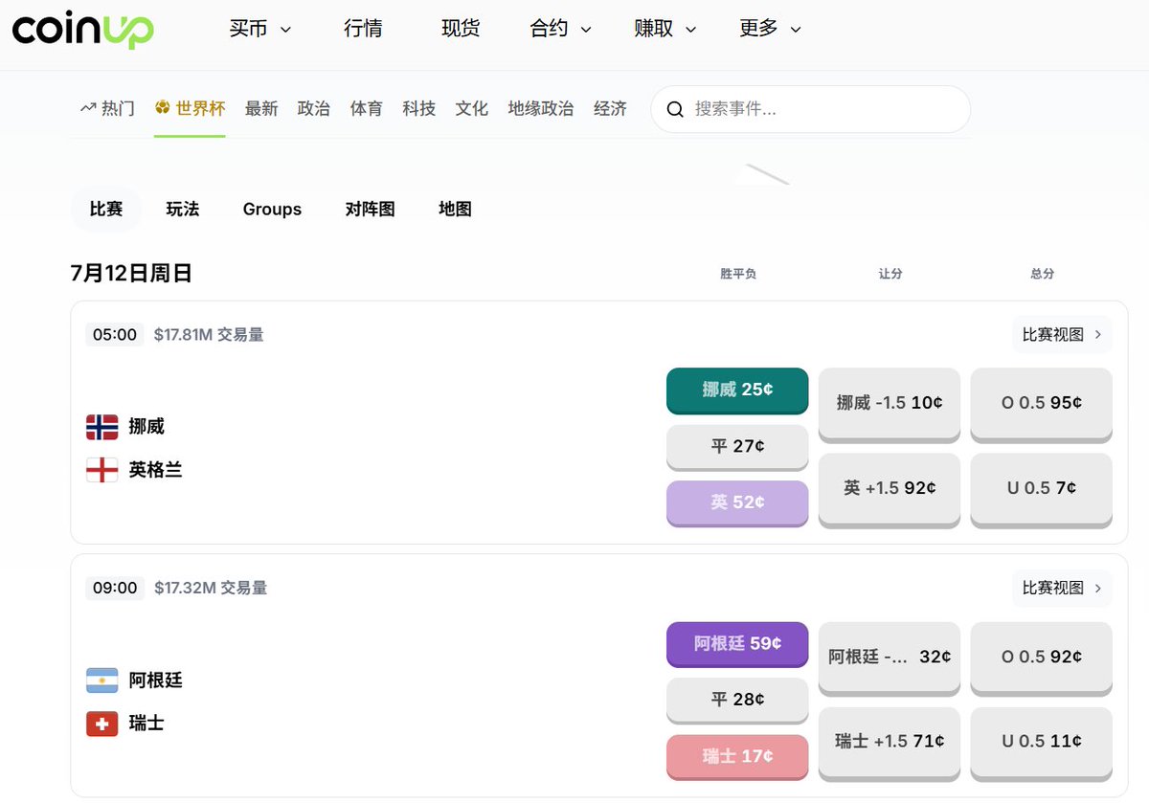Click the search magnifier icon
The height and width of the screenshot is (803, 1149).
pyautogui.click(x=675, y=109)
